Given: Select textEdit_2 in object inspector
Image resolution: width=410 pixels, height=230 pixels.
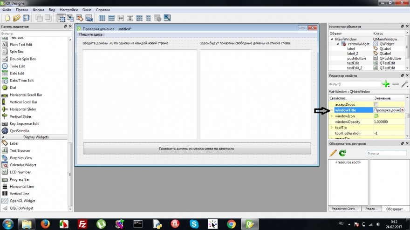Looking at the screenshot, I should tap(367, 68).
